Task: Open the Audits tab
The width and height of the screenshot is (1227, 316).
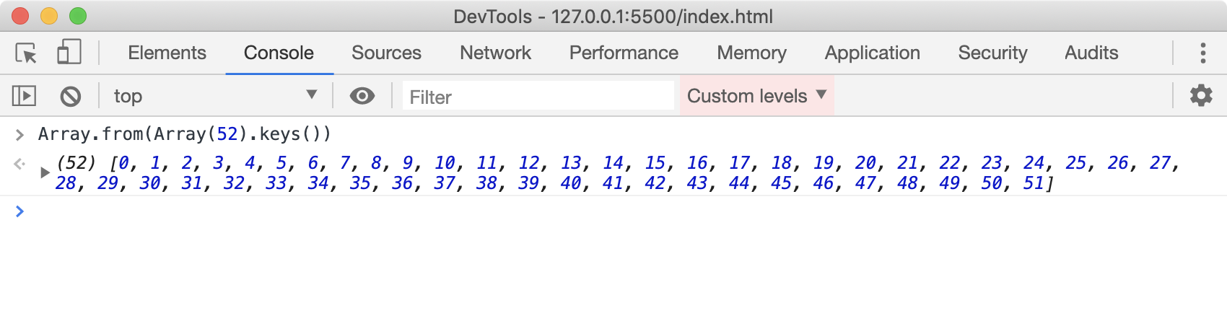Action: (x=1091, y=53)
